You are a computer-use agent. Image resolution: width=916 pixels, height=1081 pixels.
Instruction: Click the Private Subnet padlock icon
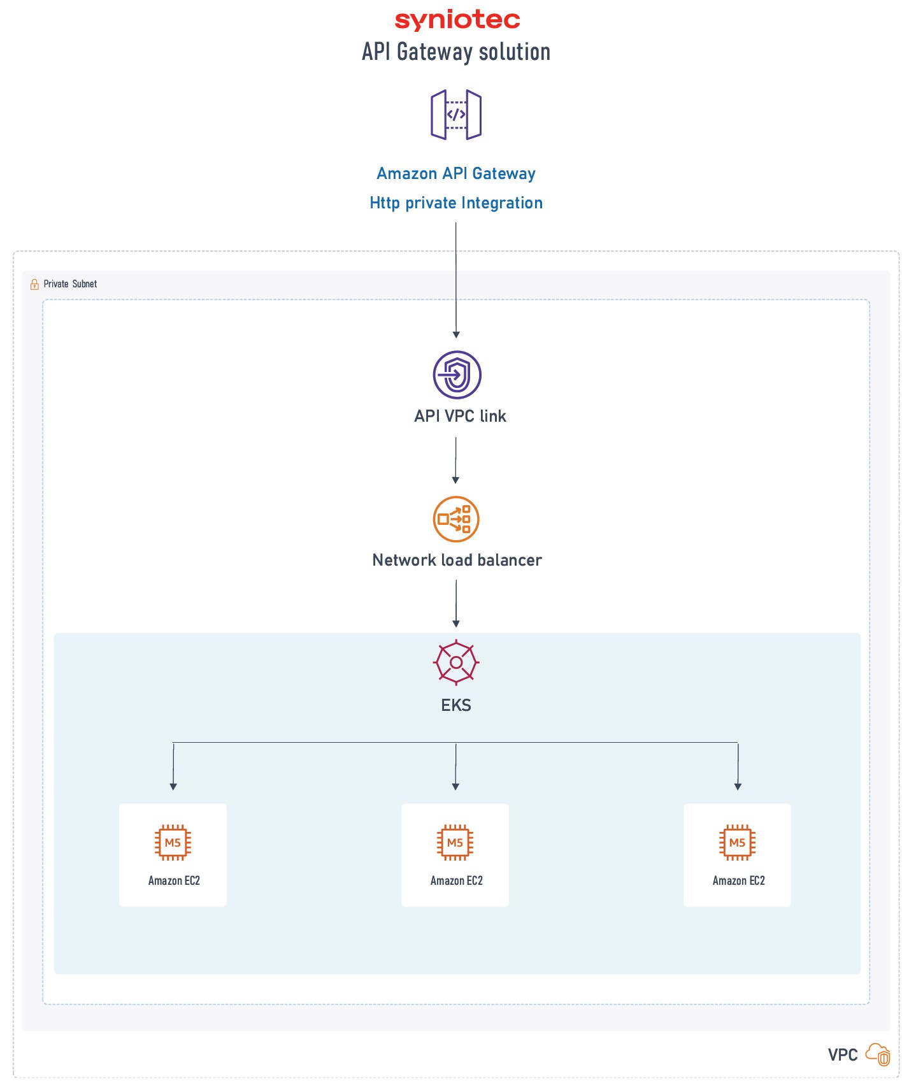coord(34,284)
